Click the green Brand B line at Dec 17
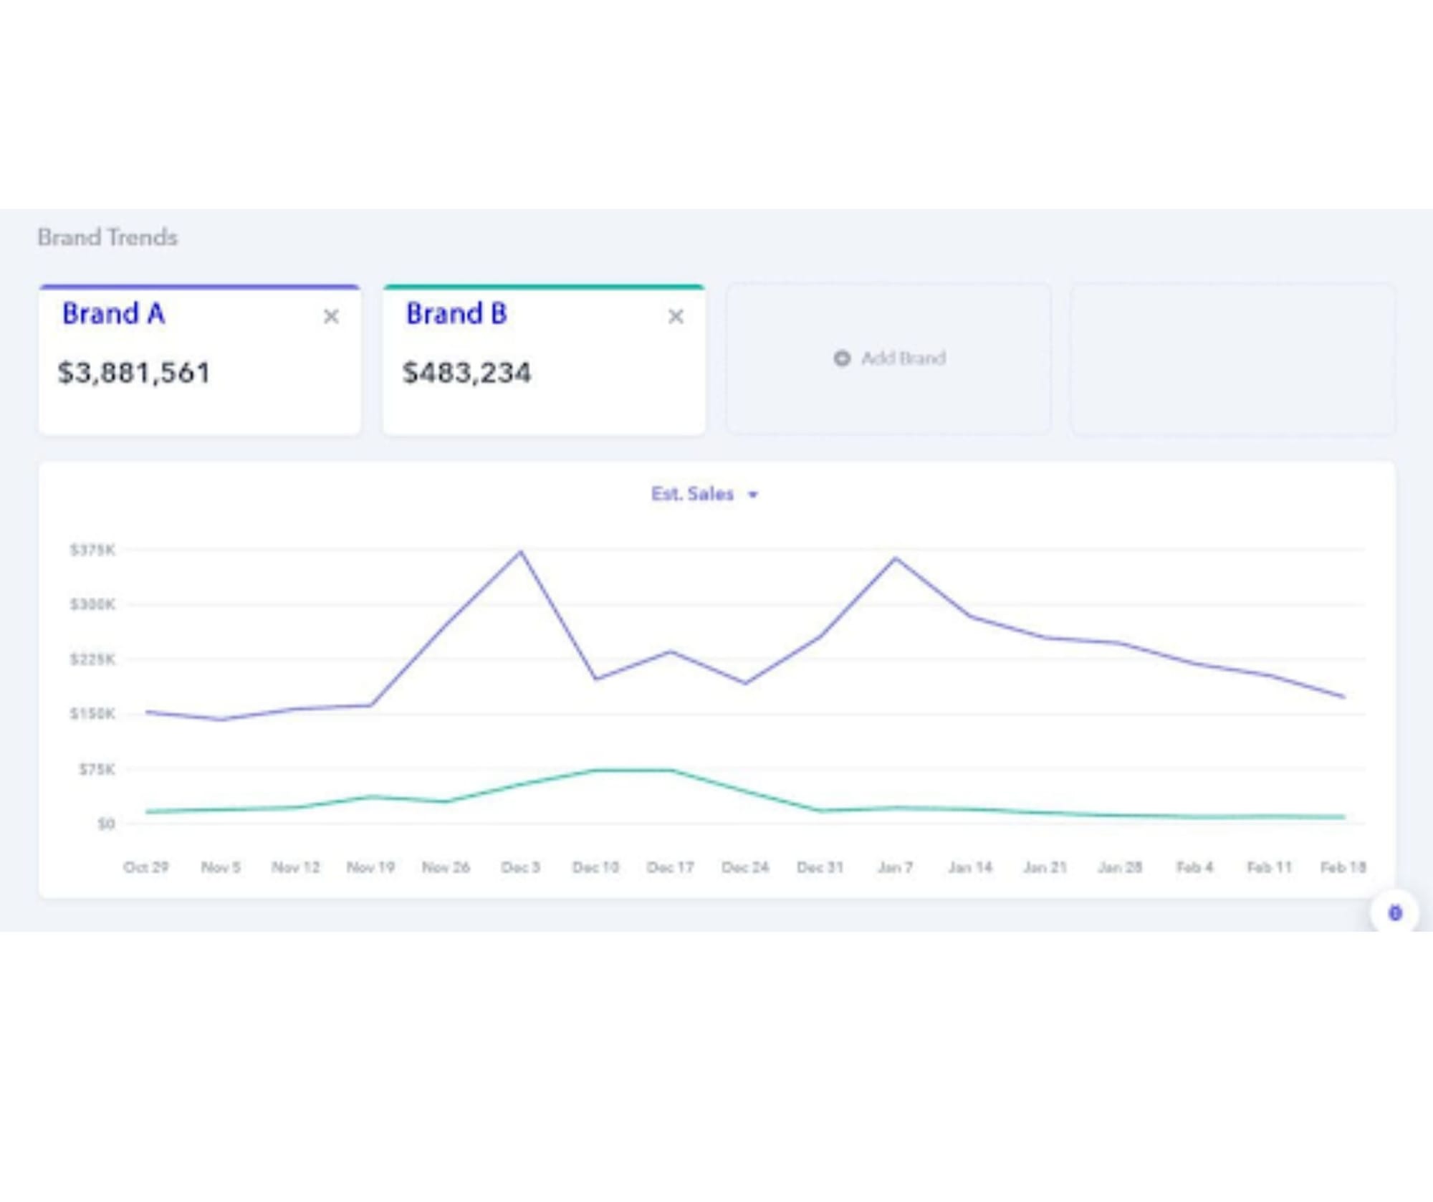 [x=671, y=771]
